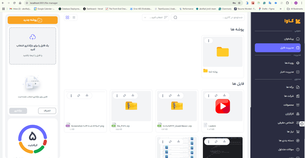Click the browser back arrow
The image size is (305, 158).
coord(3,3)
